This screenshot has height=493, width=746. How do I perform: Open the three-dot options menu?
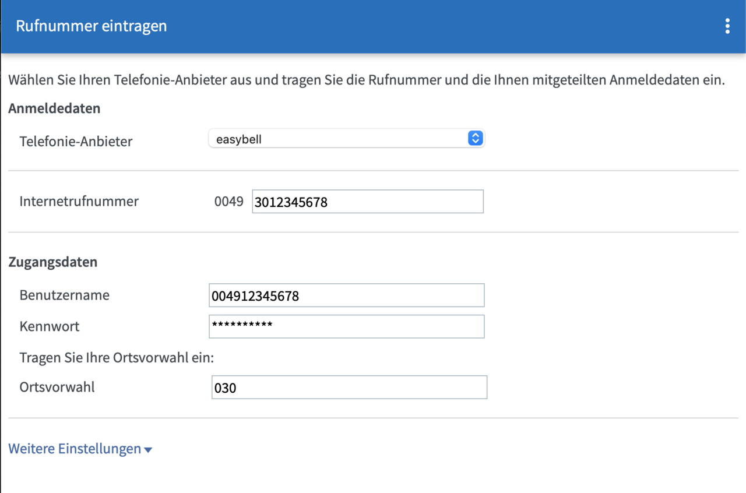pyautogui.click(x=727, y=26)
